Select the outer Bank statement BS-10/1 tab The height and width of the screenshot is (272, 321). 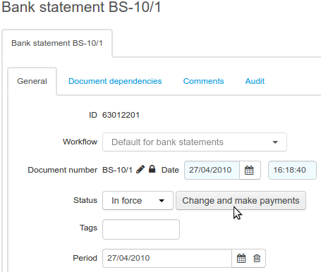57,43
